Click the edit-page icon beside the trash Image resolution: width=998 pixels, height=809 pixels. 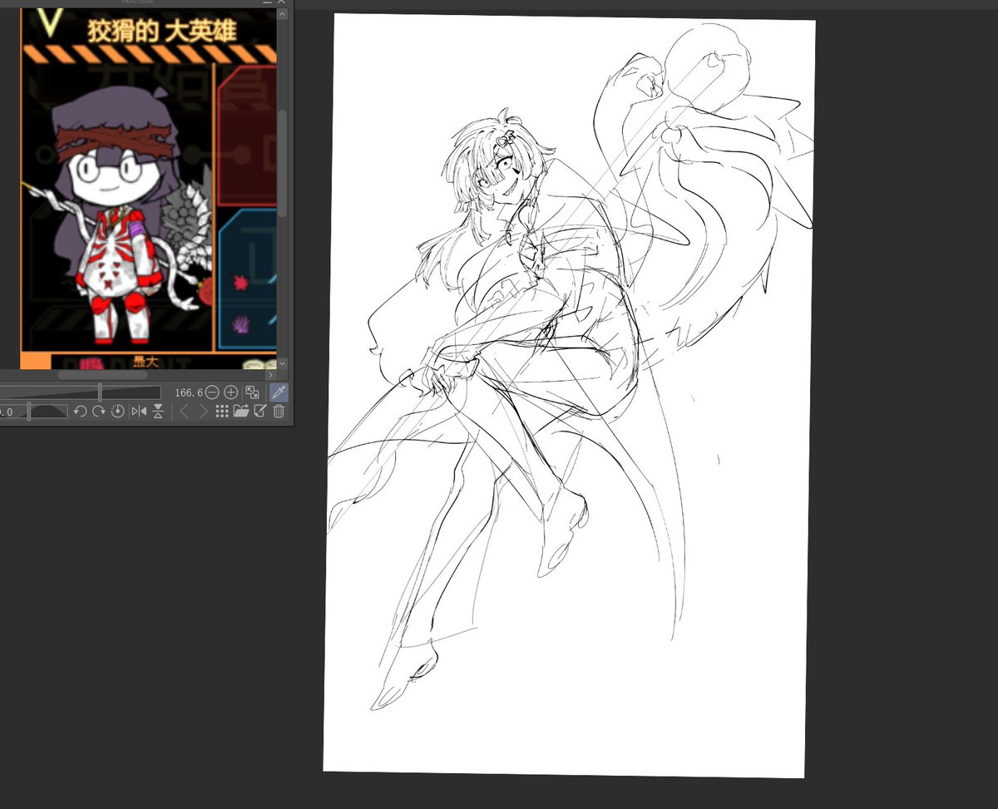click(x=260, y=411)
